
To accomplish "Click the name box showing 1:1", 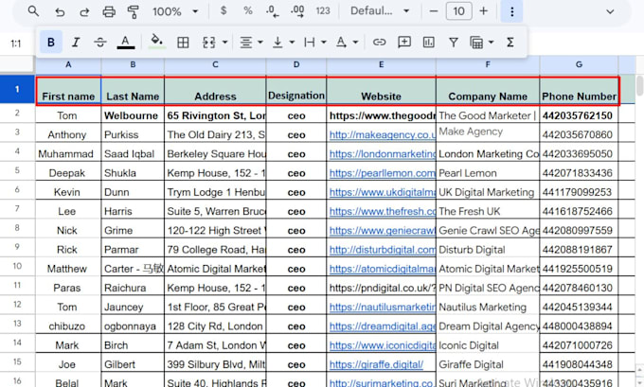I will click(x=16, y=44).
